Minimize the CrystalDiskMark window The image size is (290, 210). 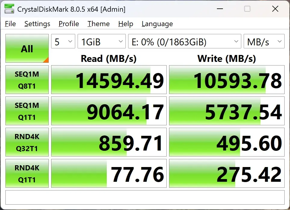[x=220, y=9]
